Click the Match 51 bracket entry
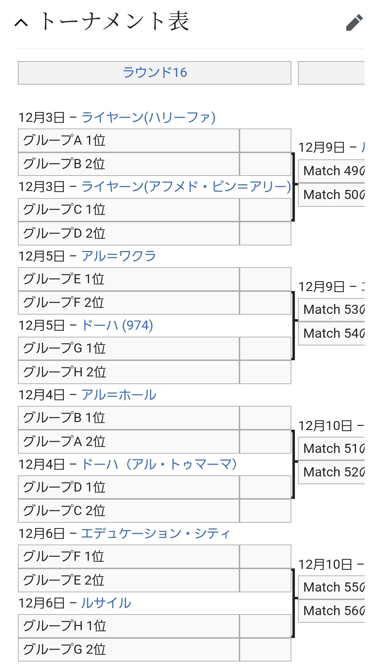The height and width of the screenshot is (672, 378). pos(332,448)
